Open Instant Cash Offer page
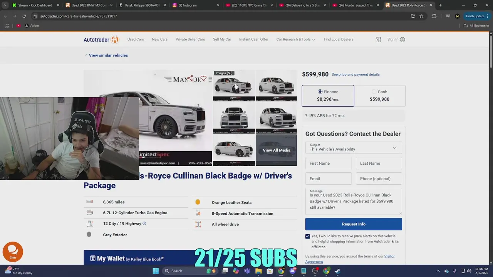This screenshot has height=277, width=493. click(x=253, y=39)
